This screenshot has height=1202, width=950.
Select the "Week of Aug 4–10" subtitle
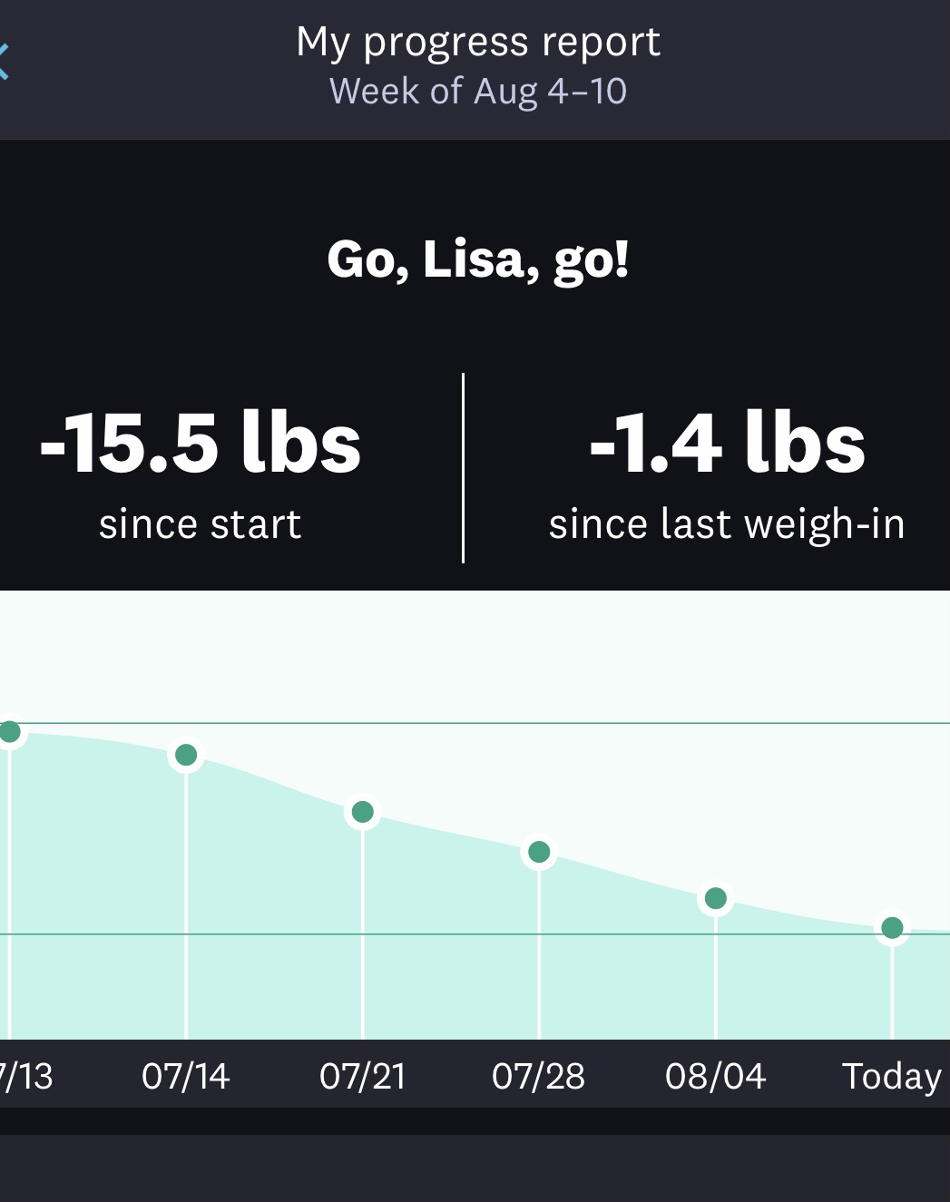point(477,92)
